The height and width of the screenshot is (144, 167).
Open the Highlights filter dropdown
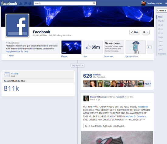pyautogui.click(x=77, y=65)
